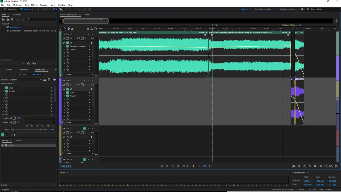Toggle power for Parametric Equalizer on Track 1

pos(67,46)
